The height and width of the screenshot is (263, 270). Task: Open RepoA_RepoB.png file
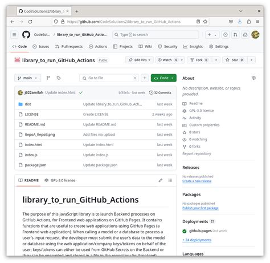(40, 135)
